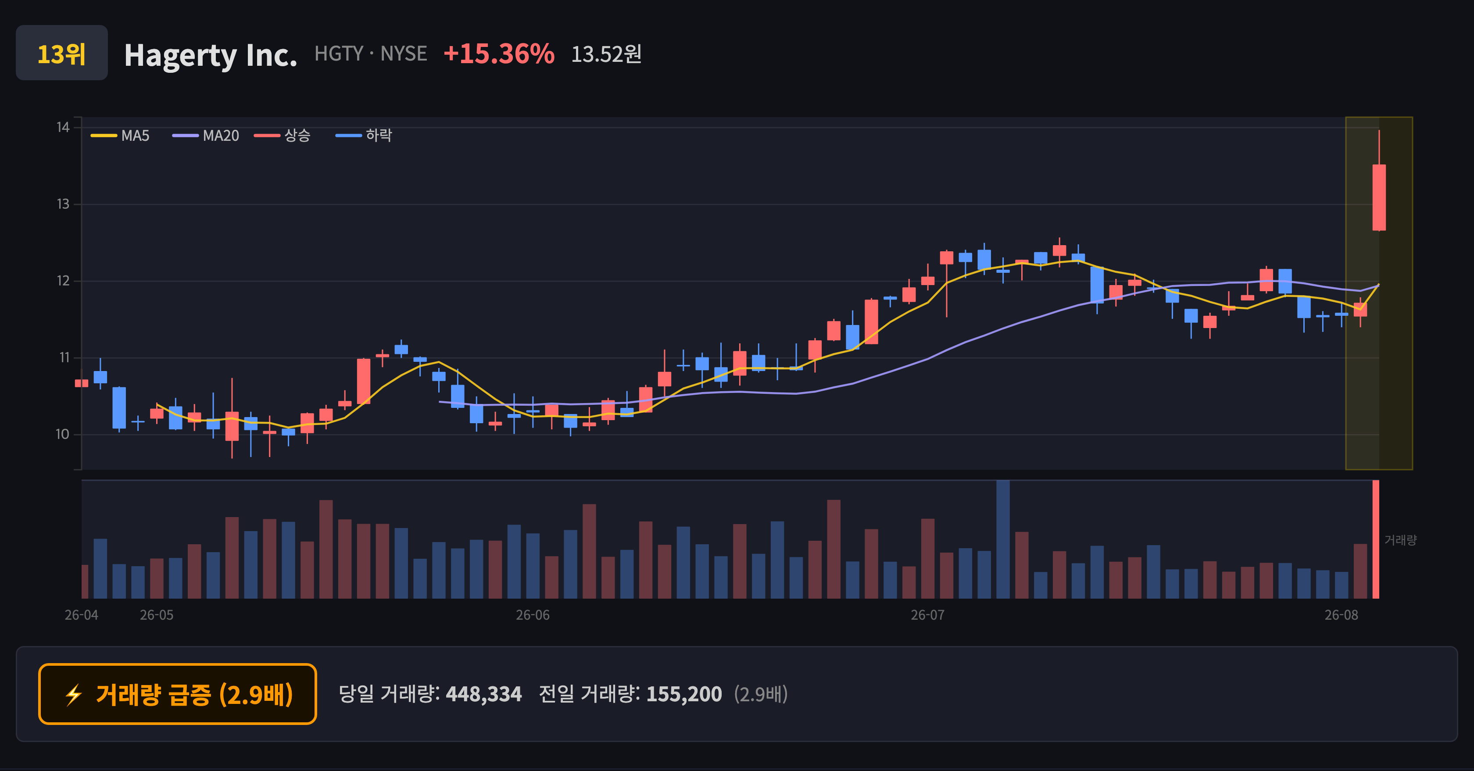This screenshot has height=771, width=1474.
Task: Click the 155,200 previous-day volume value
Action: [684, 694]
